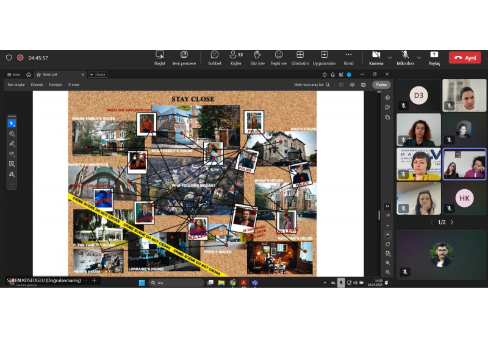
Task: Open Microsoft Teams from taskbar
Action: tap(255, 282)
